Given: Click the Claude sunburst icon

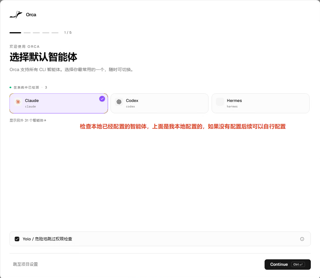Looking at the screenshot, I should click(x=18, y=102).
